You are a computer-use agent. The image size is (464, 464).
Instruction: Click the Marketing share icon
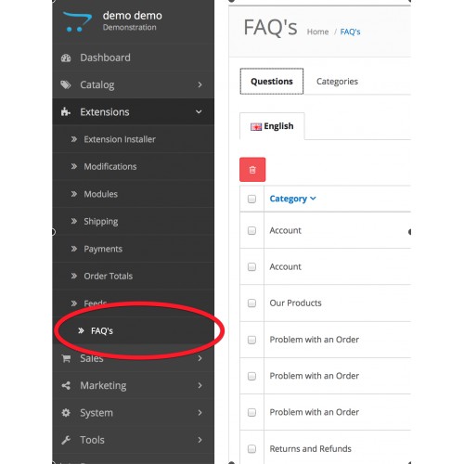coord(66,386)
